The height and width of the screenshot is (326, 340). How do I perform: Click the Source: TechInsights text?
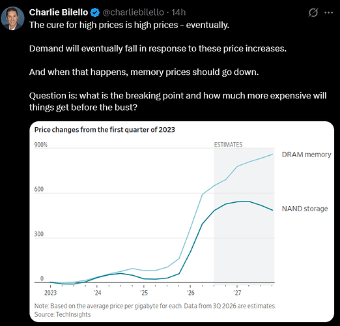pos(63,314)
